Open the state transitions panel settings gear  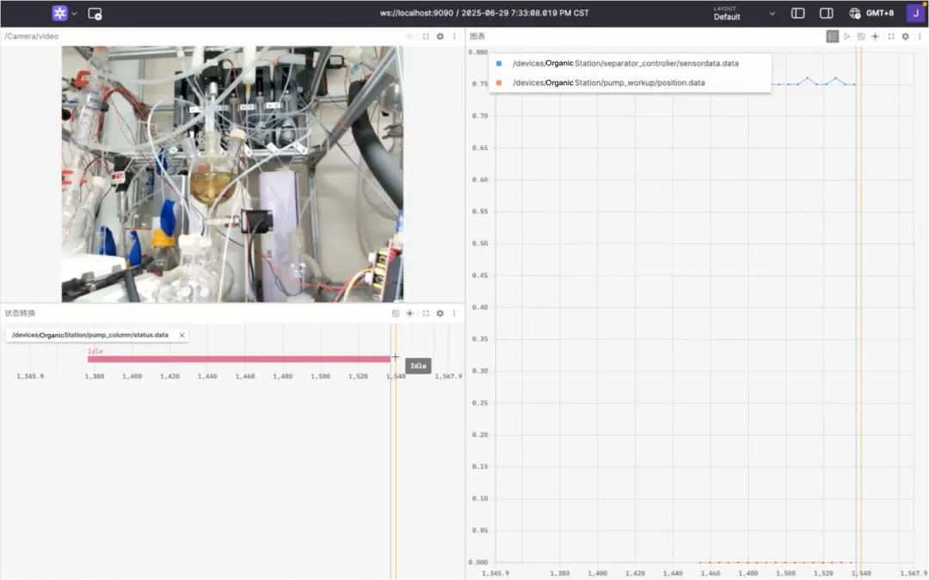(440, 313)
